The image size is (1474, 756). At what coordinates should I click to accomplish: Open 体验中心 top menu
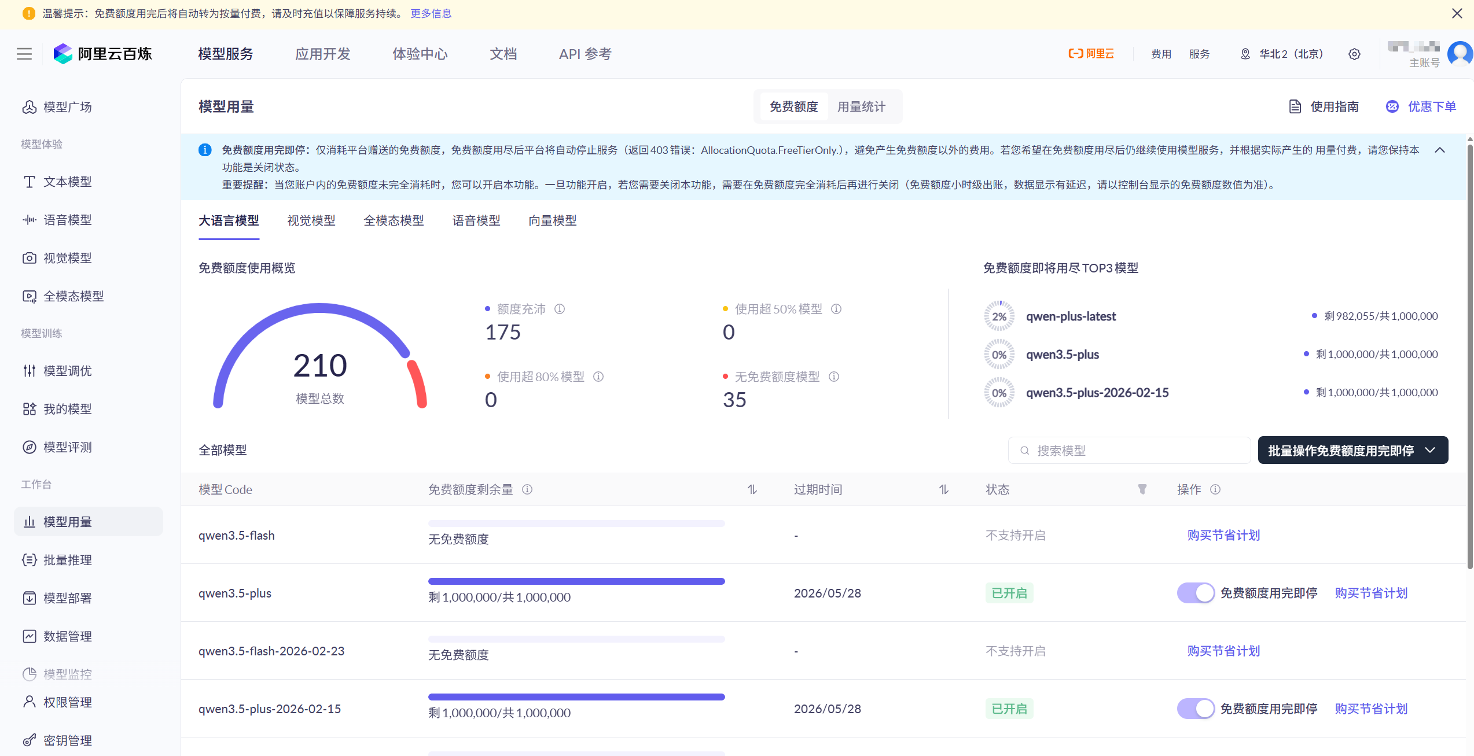coord(420,54)
